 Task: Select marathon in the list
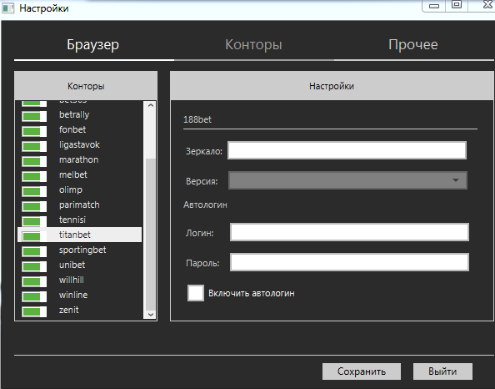(x=78, y=159)
